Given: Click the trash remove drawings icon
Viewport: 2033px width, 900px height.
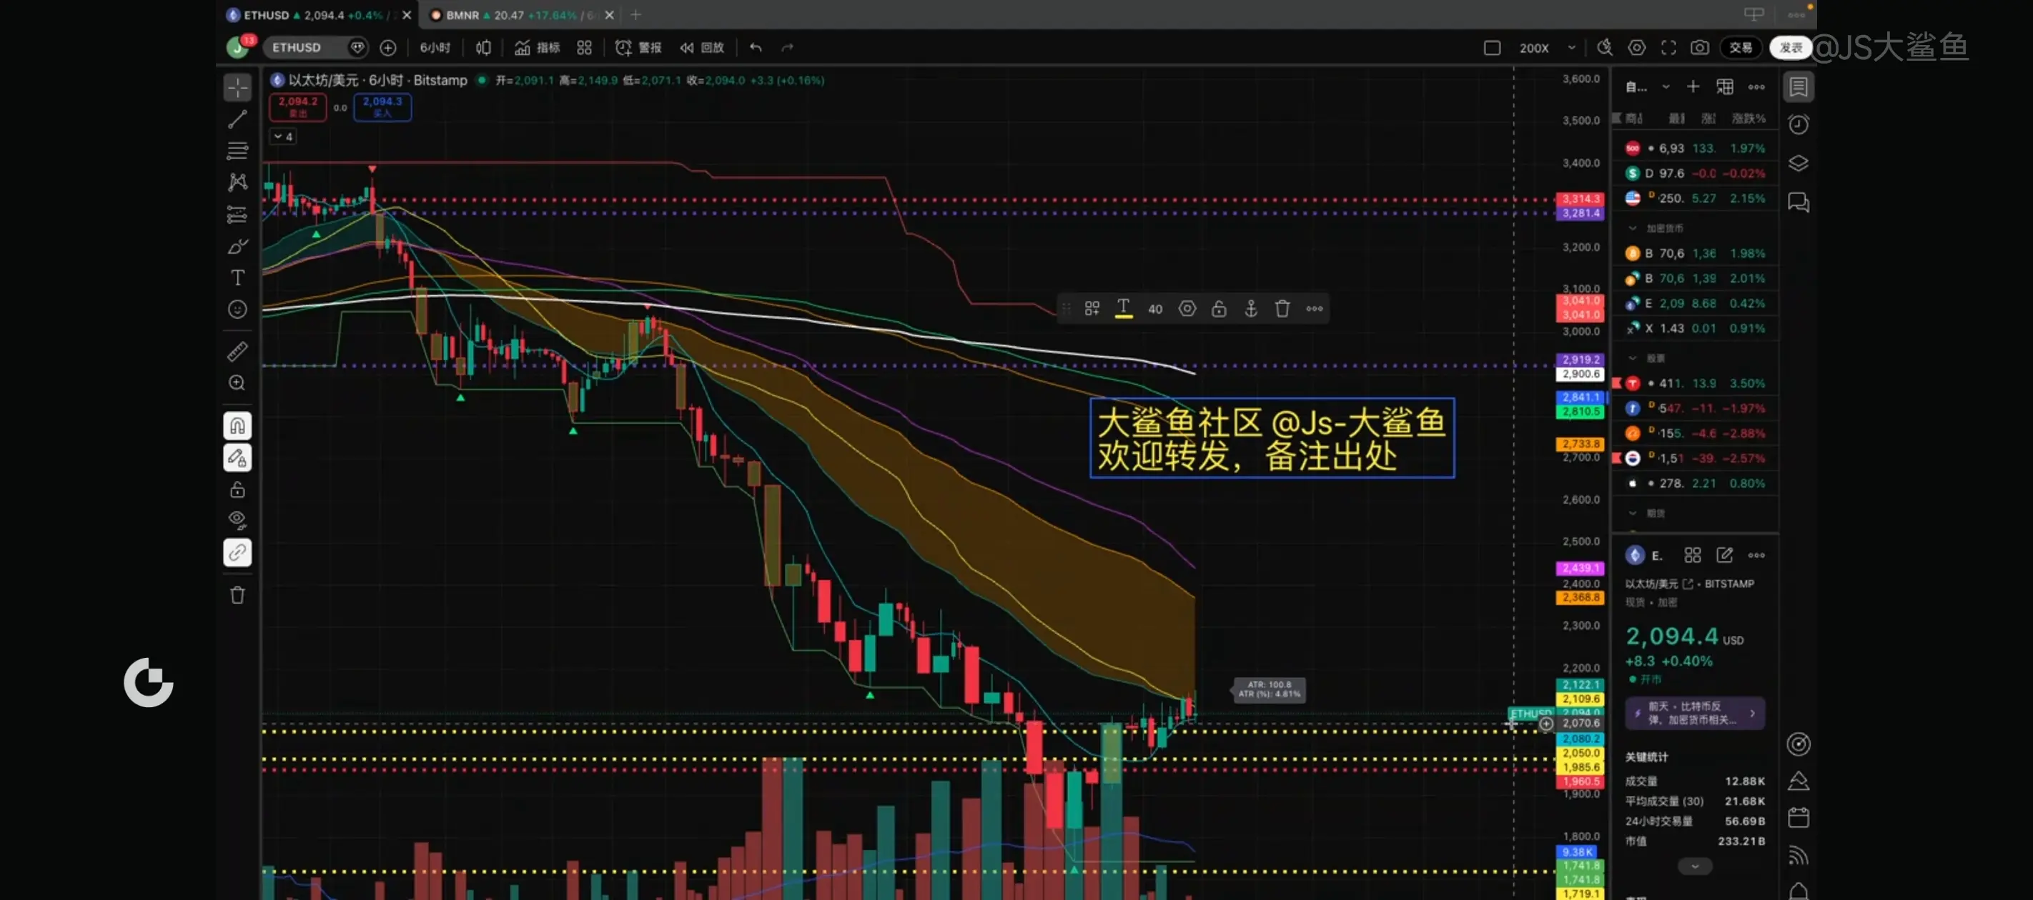Looking at the screenshot, I should [237, 596].
